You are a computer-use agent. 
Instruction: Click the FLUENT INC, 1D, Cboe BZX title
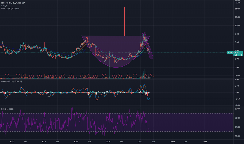pos(13,3)
